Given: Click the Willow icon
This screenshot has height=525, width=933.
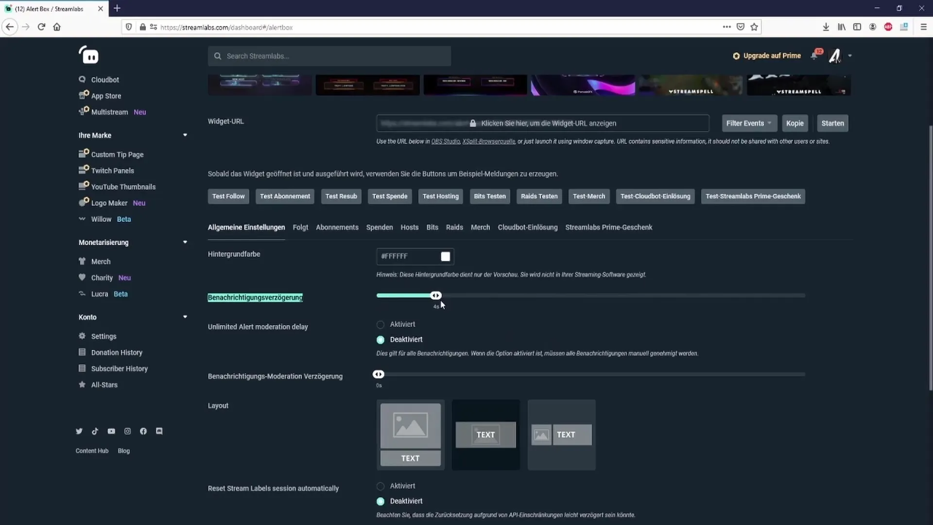Looking at the screenshot, I should point(82,219).
